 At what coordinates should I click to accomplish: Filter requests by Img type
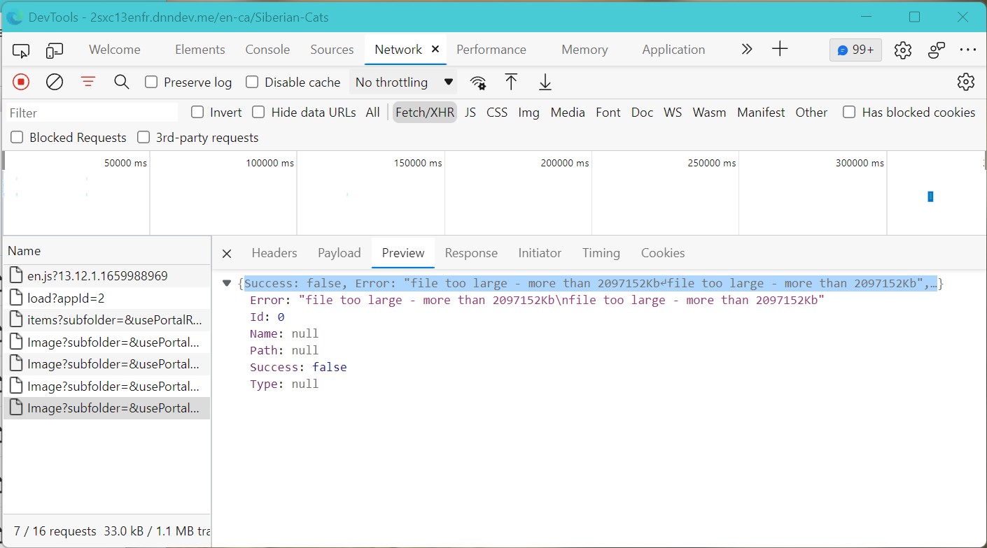tap(528, 112)
